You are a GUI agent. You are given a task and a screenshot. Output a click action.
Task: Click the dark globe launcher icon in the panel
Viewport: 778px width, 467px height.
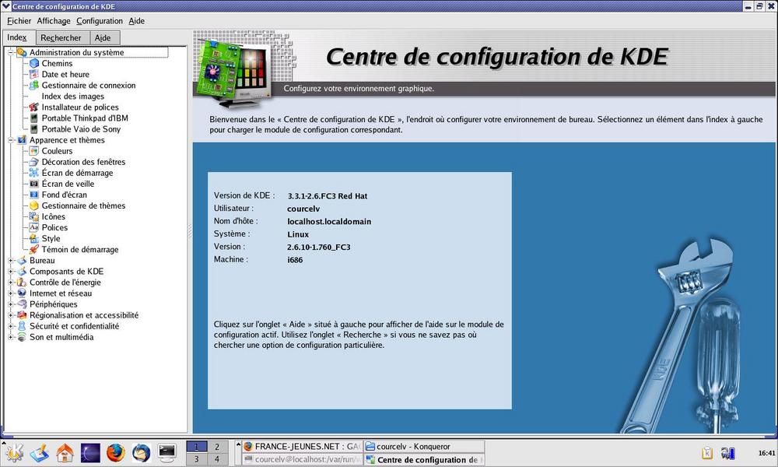(90, 453)
